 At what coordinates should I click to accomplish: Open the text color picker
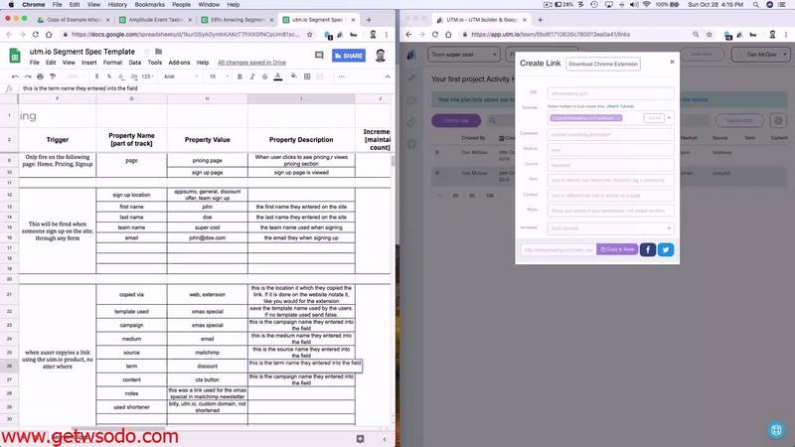click(x=278, y=76)
